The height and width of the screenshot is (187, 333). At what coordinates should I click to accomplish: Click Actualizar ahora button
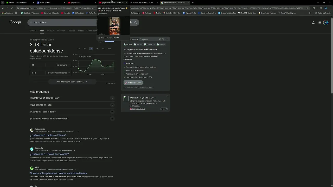[133, 83]
